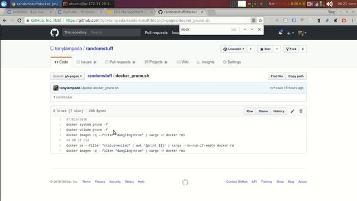
Task: Click system volume speaker icon
Action: [330, 4]
